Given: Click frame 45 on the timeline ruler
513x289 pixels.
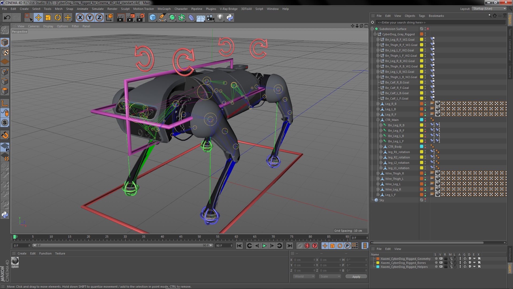Looking at the screenshot, I should point(181,237).
